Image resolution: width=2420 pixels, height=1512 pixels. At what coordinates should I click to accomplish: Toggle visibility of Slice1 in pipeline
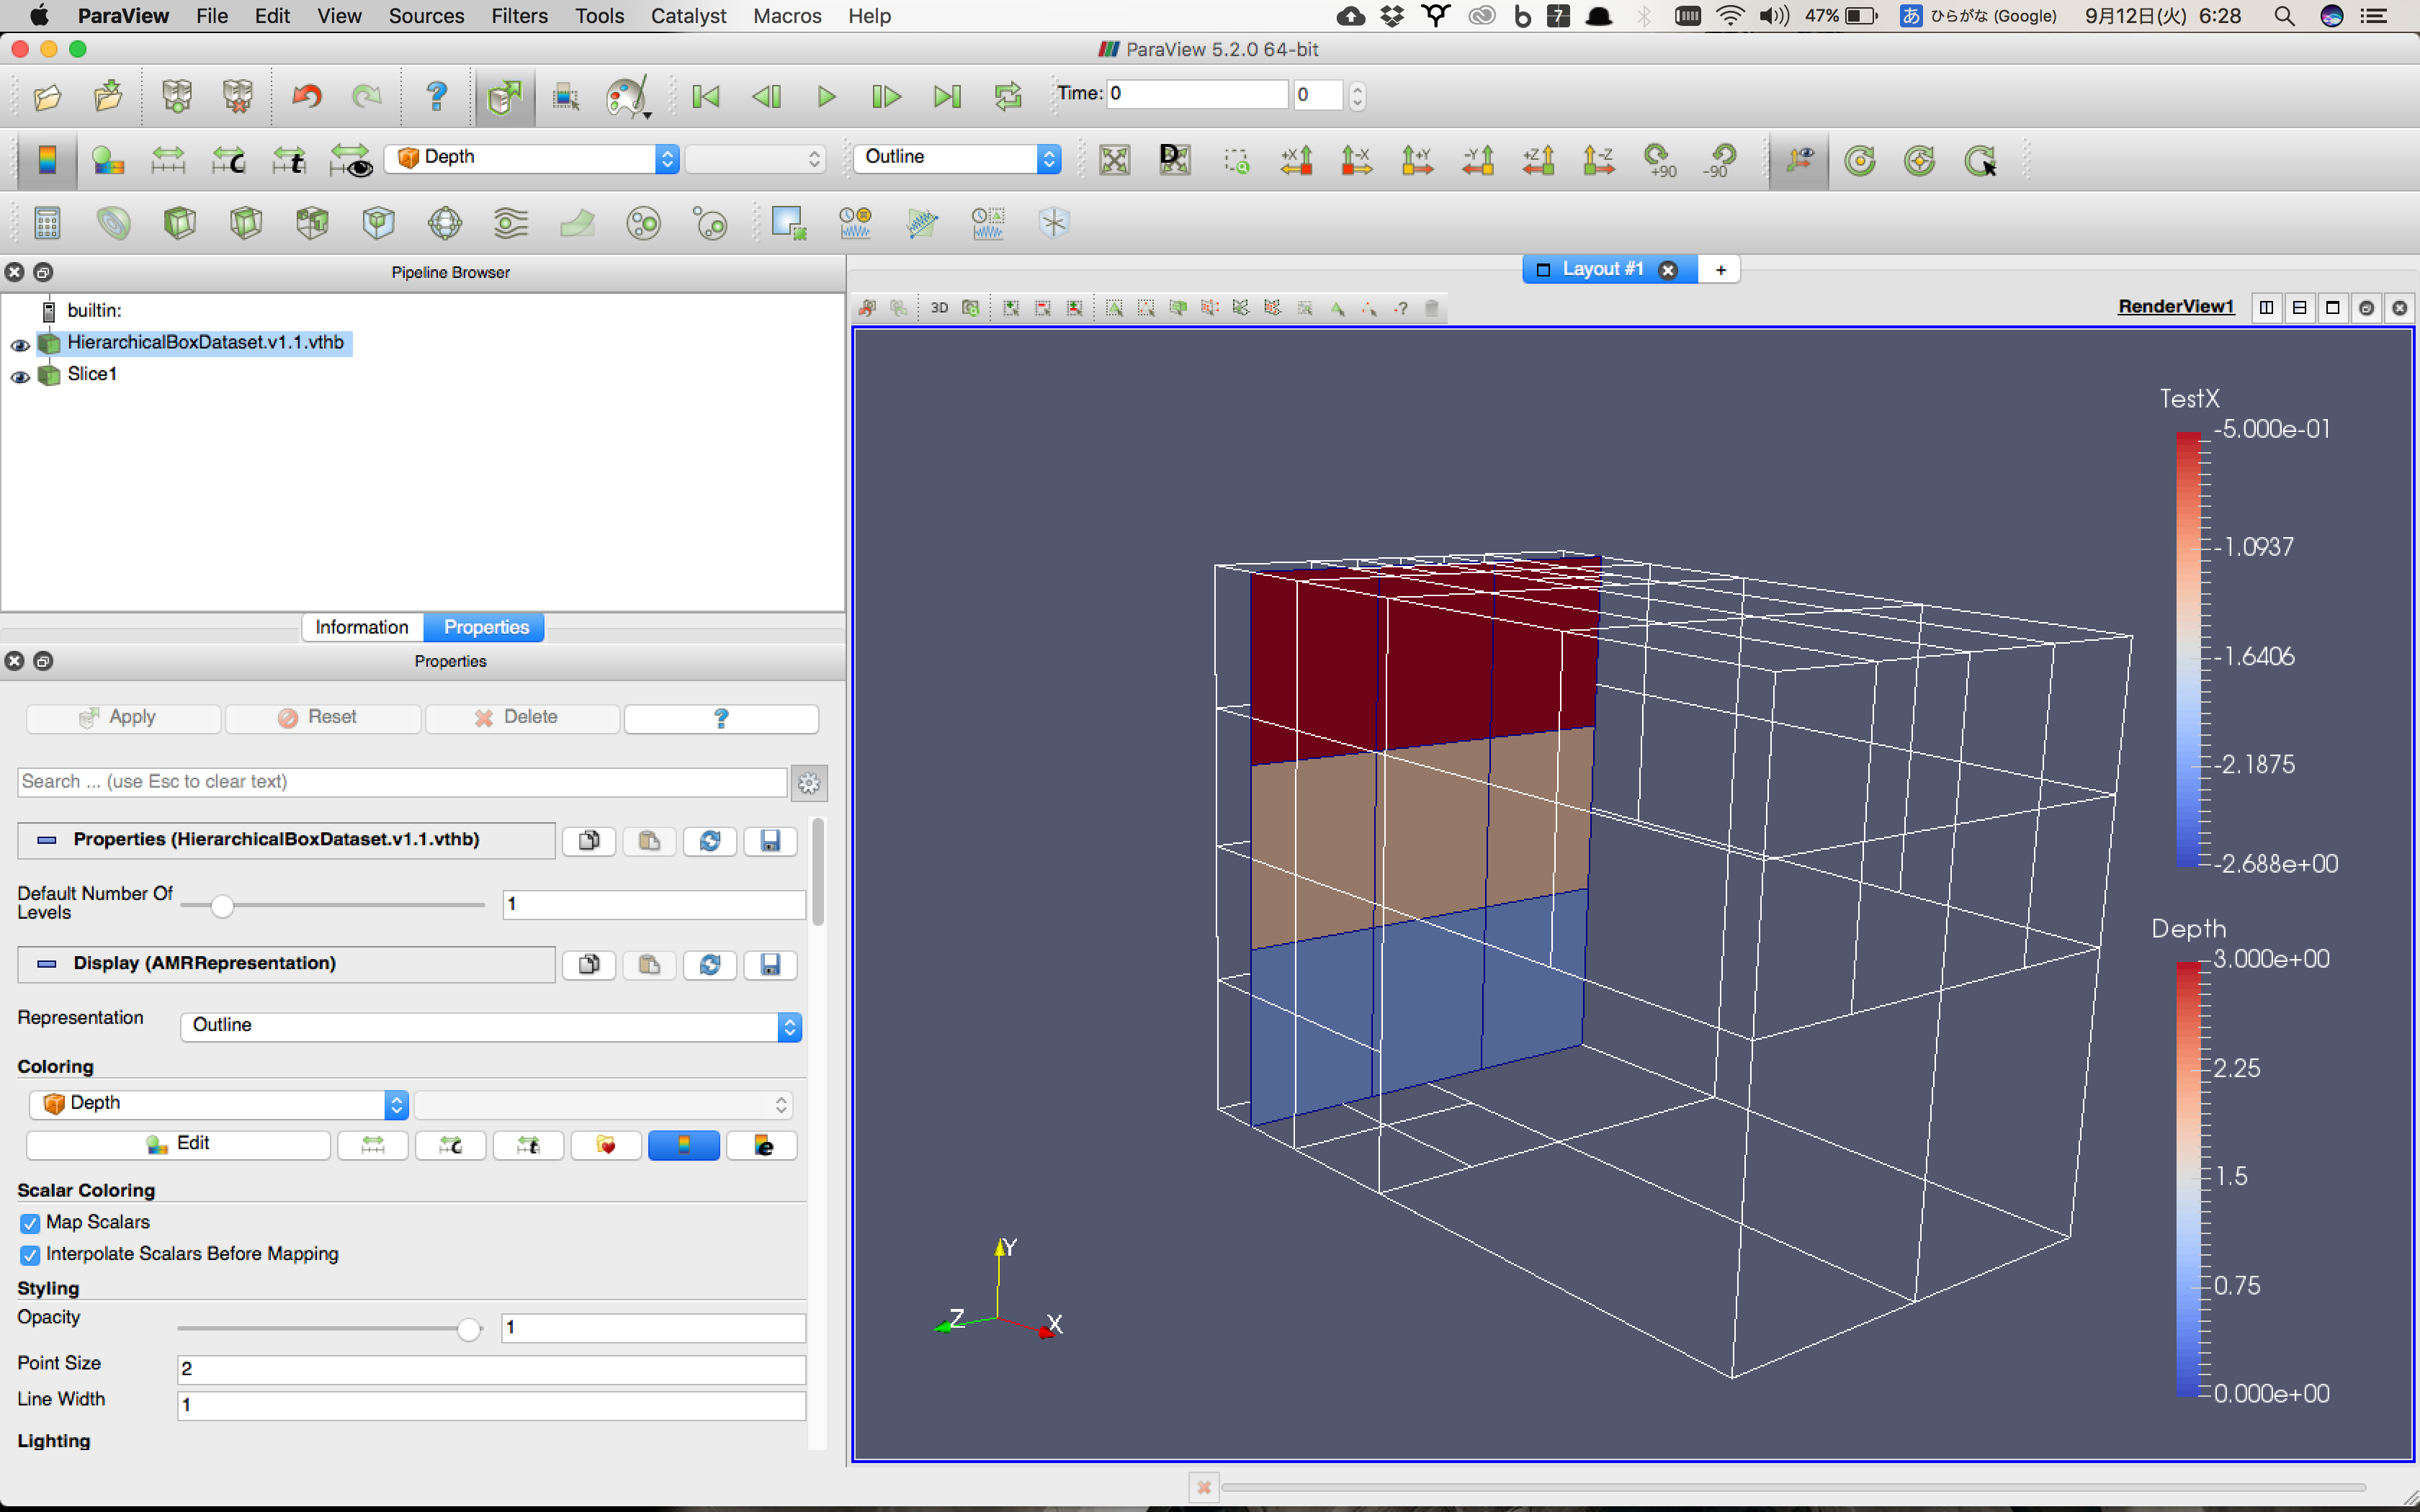(19, 377)
